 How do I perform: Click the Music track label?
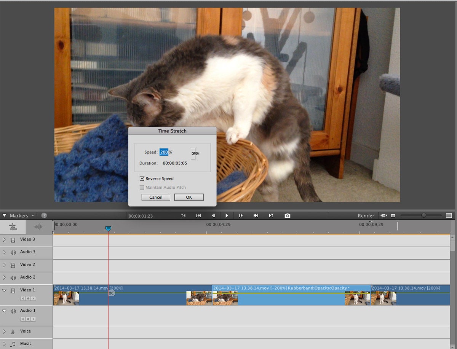pos(26,344)
